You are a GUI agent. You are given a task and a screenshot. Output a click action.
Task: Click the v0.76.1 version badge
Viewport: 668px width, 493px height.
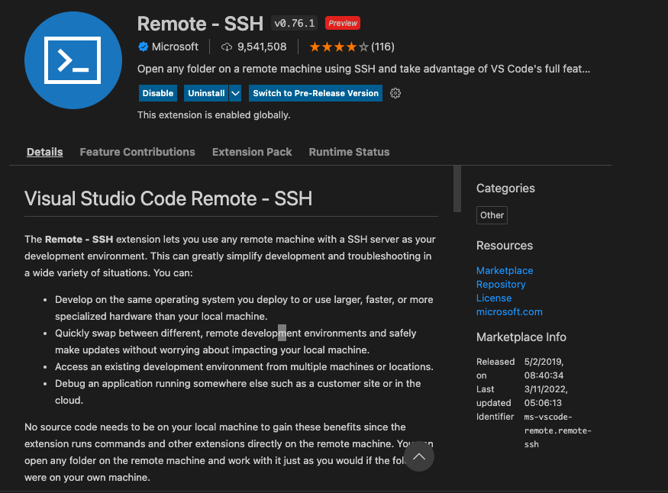(294, 23)
